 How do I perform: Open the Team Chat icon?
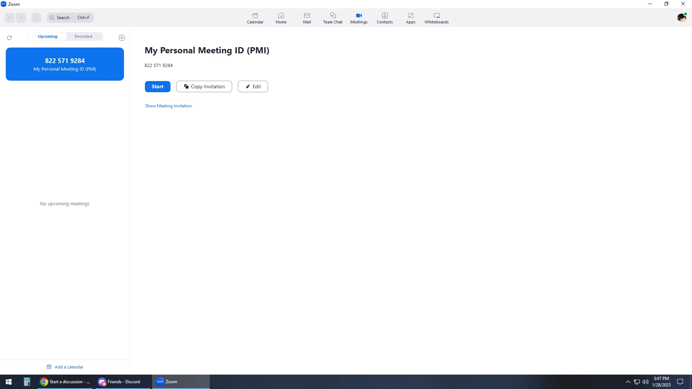[332, 18]
